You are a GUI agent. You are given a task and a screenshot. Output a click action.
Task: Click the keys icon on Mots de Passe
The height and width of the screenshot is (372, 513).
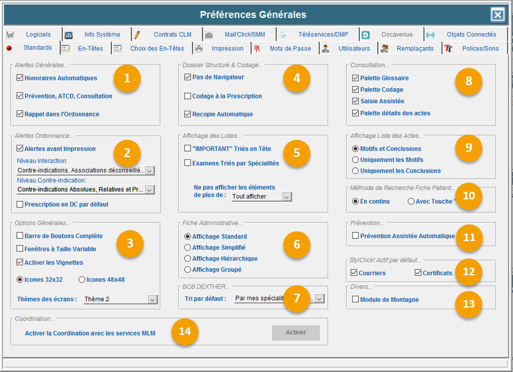click(x=256, y=49)
